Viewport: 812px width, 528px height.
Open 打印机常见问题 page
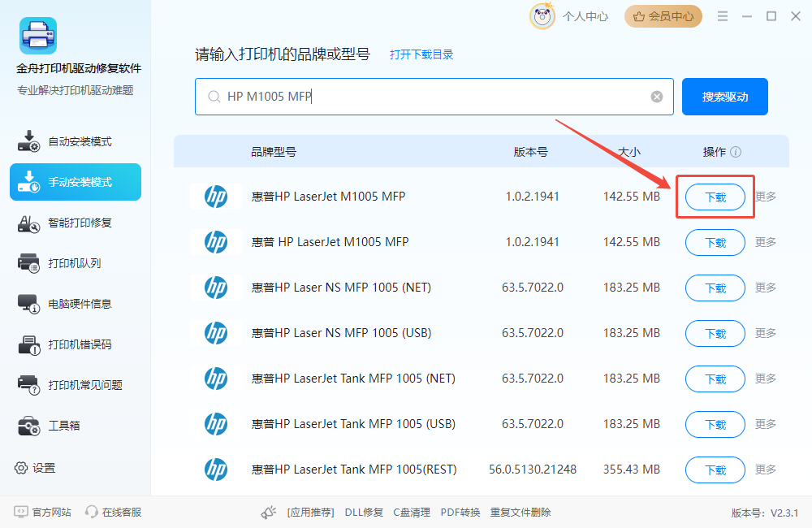76,385
